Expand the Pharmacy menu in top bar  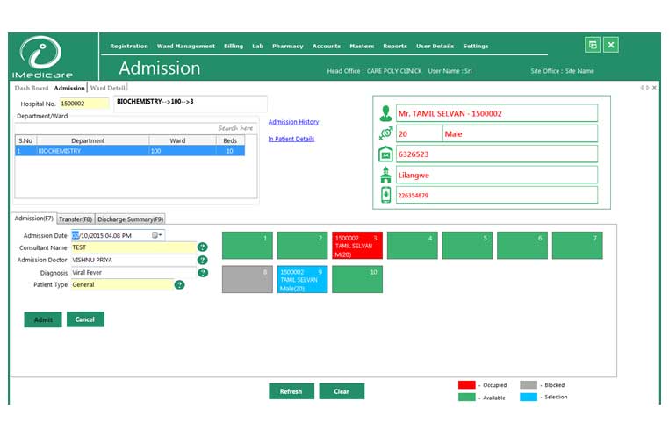(287, 47)
